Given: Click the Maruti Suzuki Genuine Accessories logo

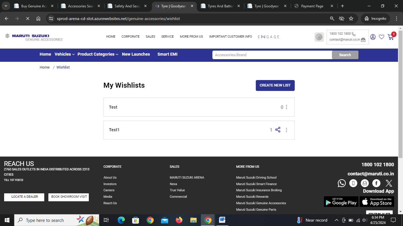Looking at the screenshot, I should tap(34, 37).
